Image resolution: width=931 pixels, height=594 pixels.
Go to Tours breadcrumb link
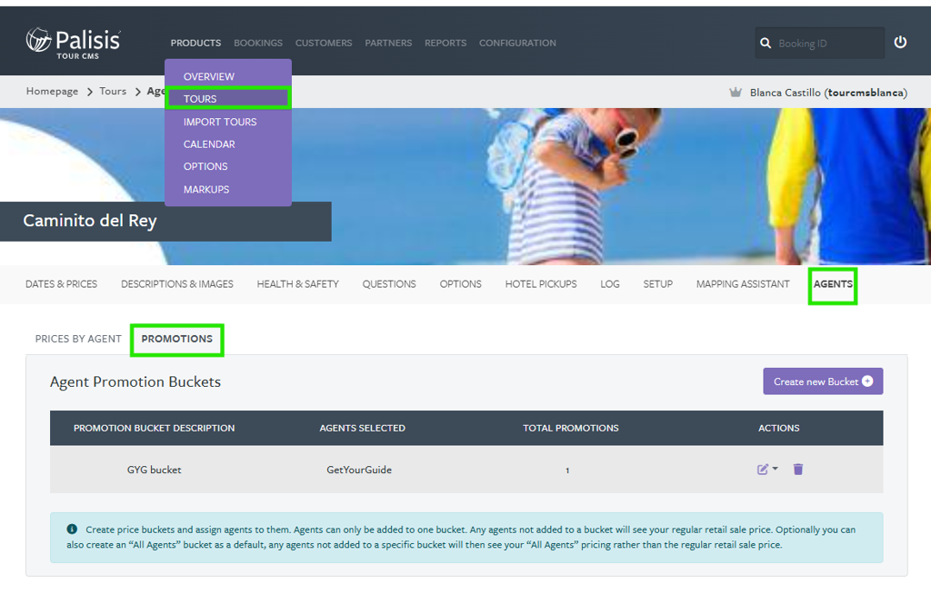(x=112, y=91)
